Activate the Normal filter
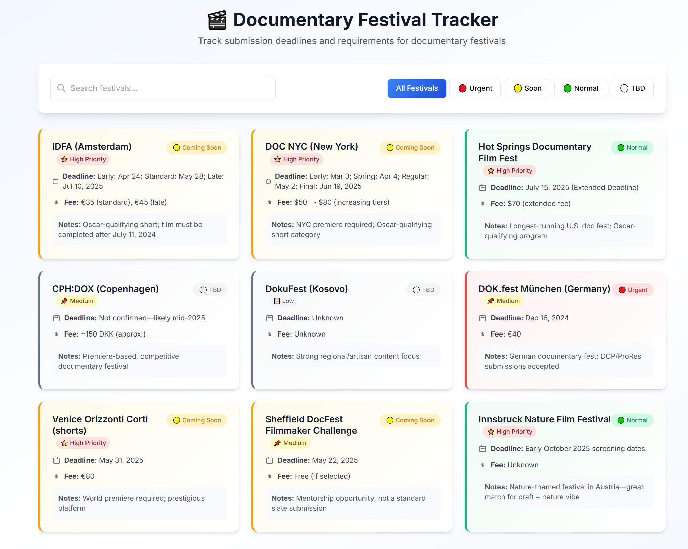 click(580, 88)
